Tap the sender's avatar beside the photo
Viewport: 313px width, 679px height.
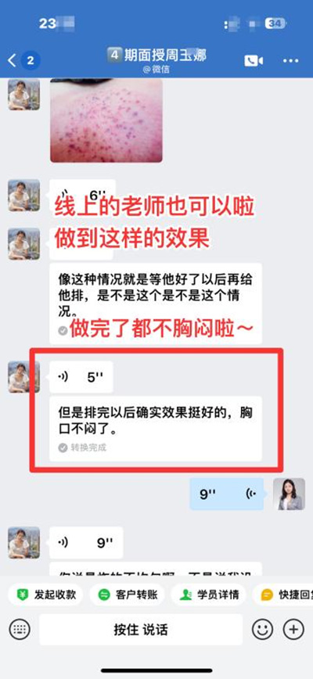(x=23, y=94)
